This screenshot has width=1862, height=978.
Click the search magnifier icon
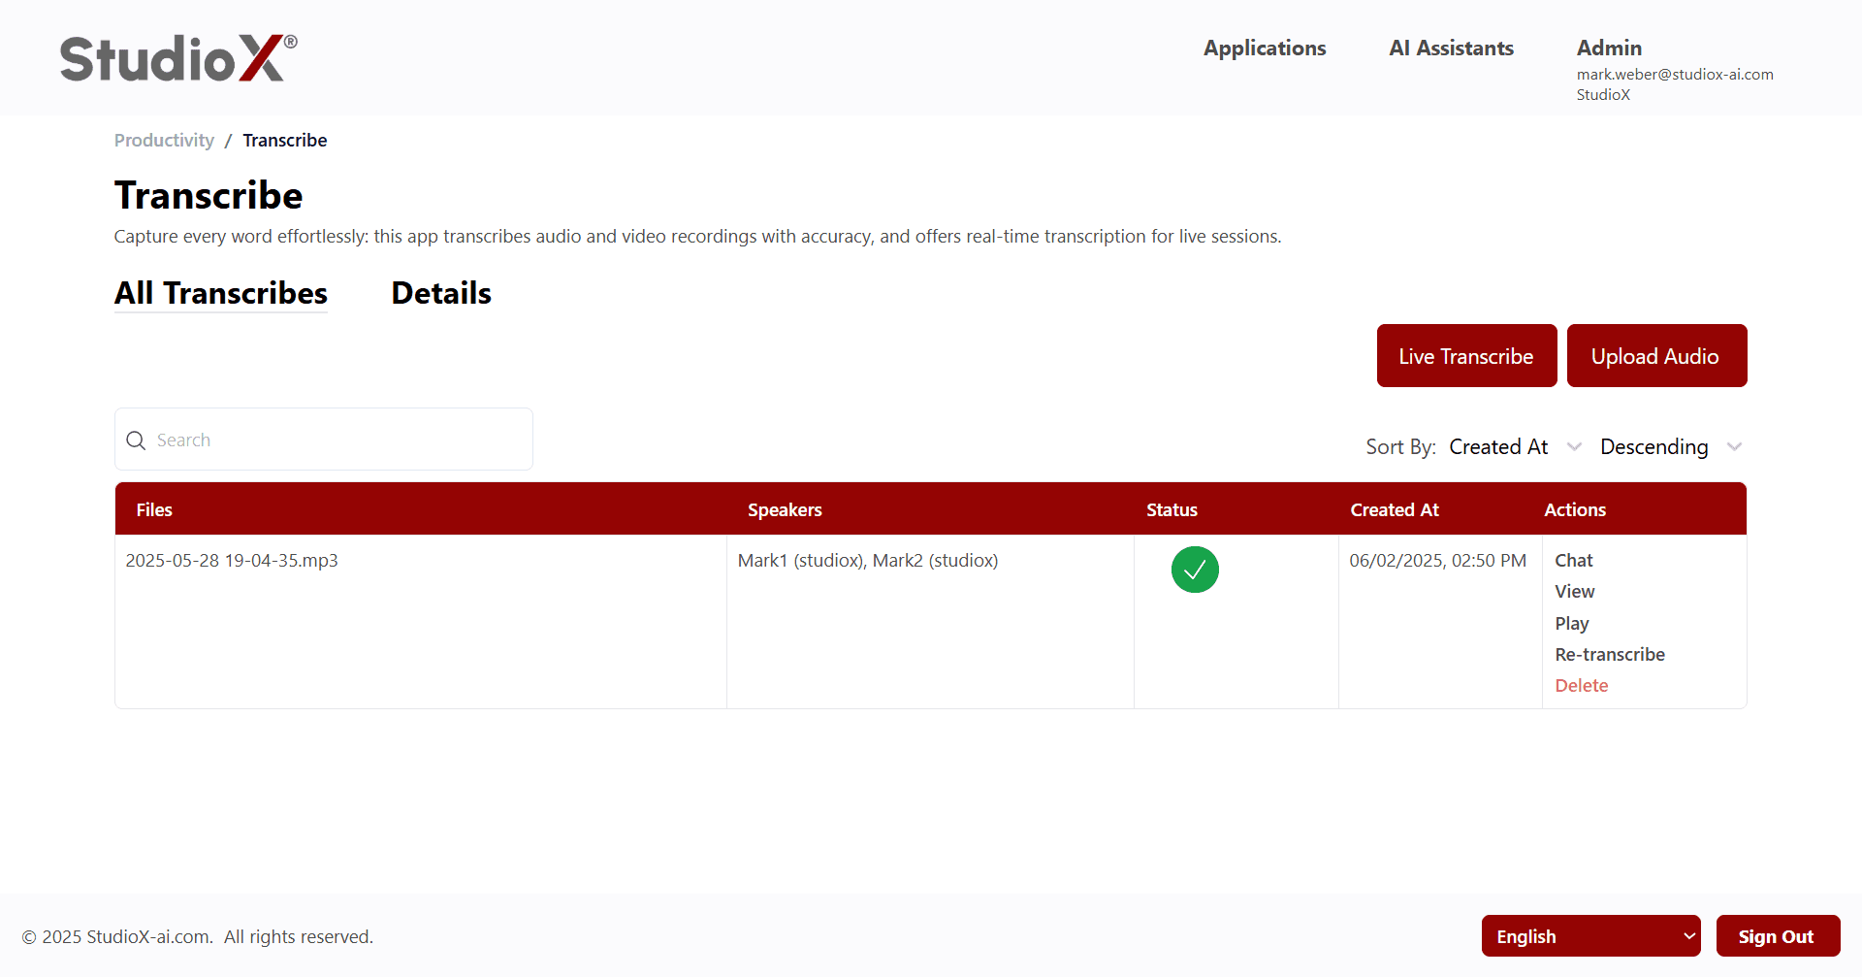(136, 440)
